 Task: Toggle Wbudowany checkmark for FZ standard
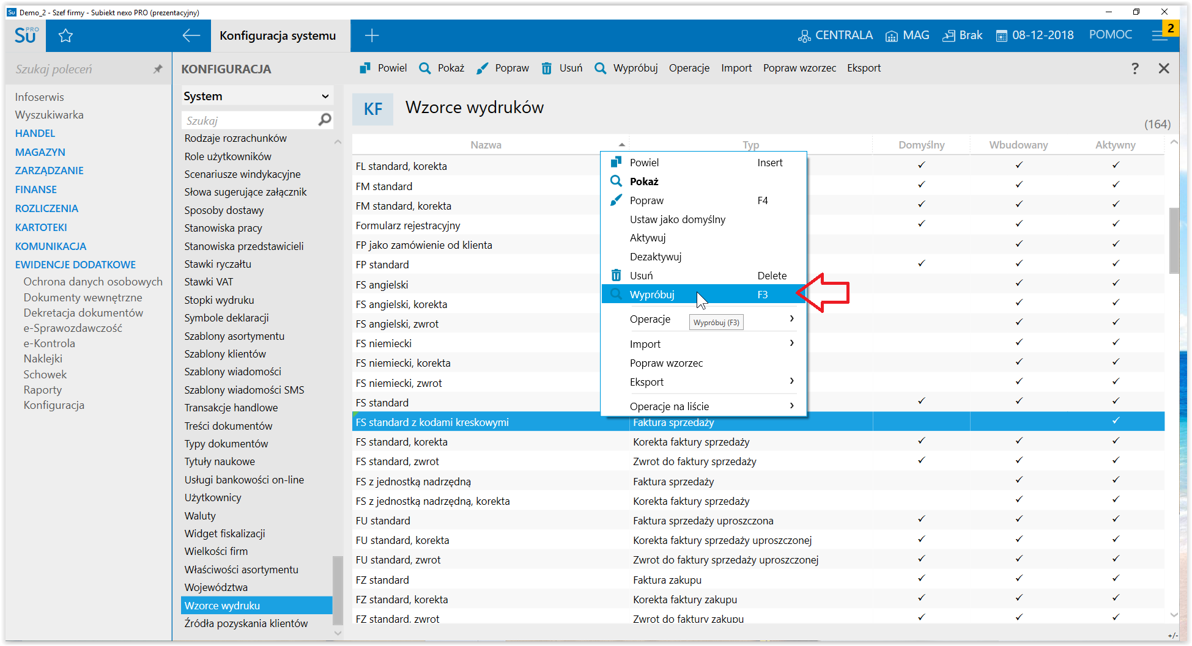(1019, 579)
